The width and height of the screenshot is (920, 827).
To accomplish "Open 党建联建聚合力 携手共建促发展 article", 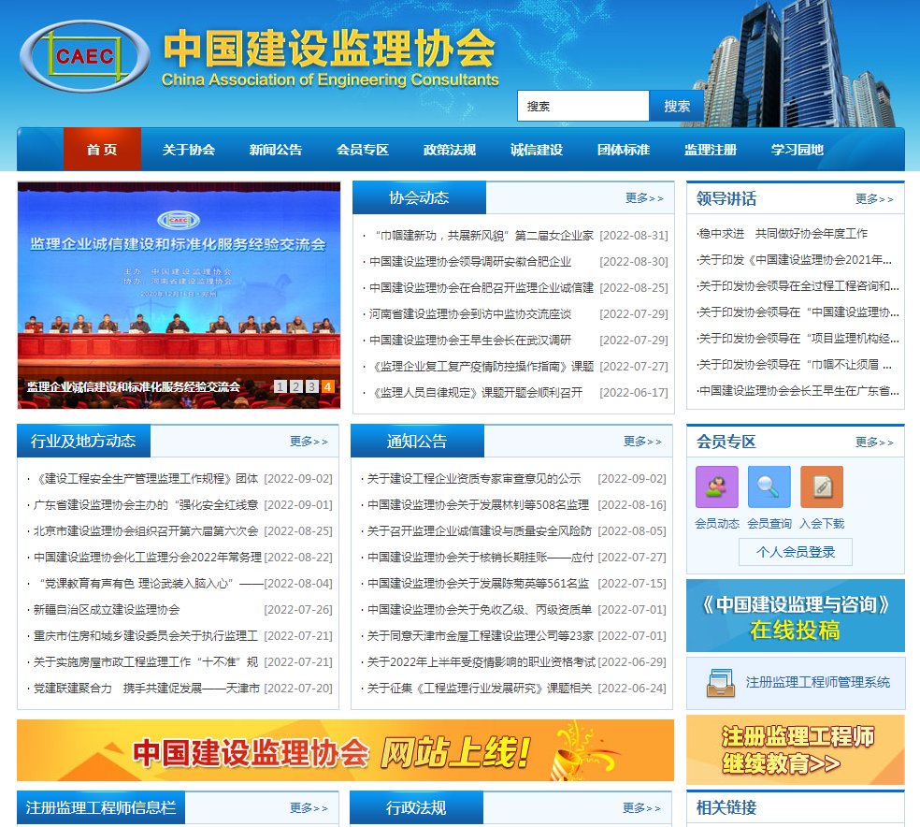I will click(146, 689).
